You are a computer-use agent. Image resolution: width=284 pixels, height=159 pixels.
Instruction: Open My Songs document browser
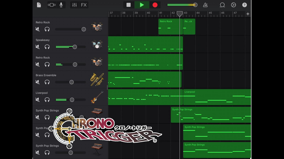click(x=39, y=5)
